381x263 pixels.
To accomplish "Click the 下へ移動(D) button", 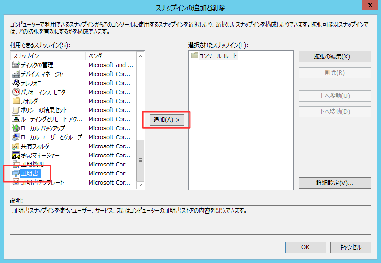I will click(x=335, y=112).
